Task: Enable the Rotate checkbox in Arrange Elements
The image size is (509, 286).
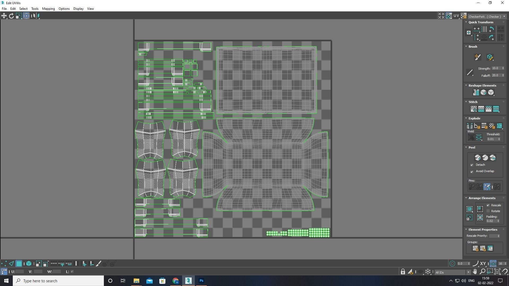Action: 488,211
